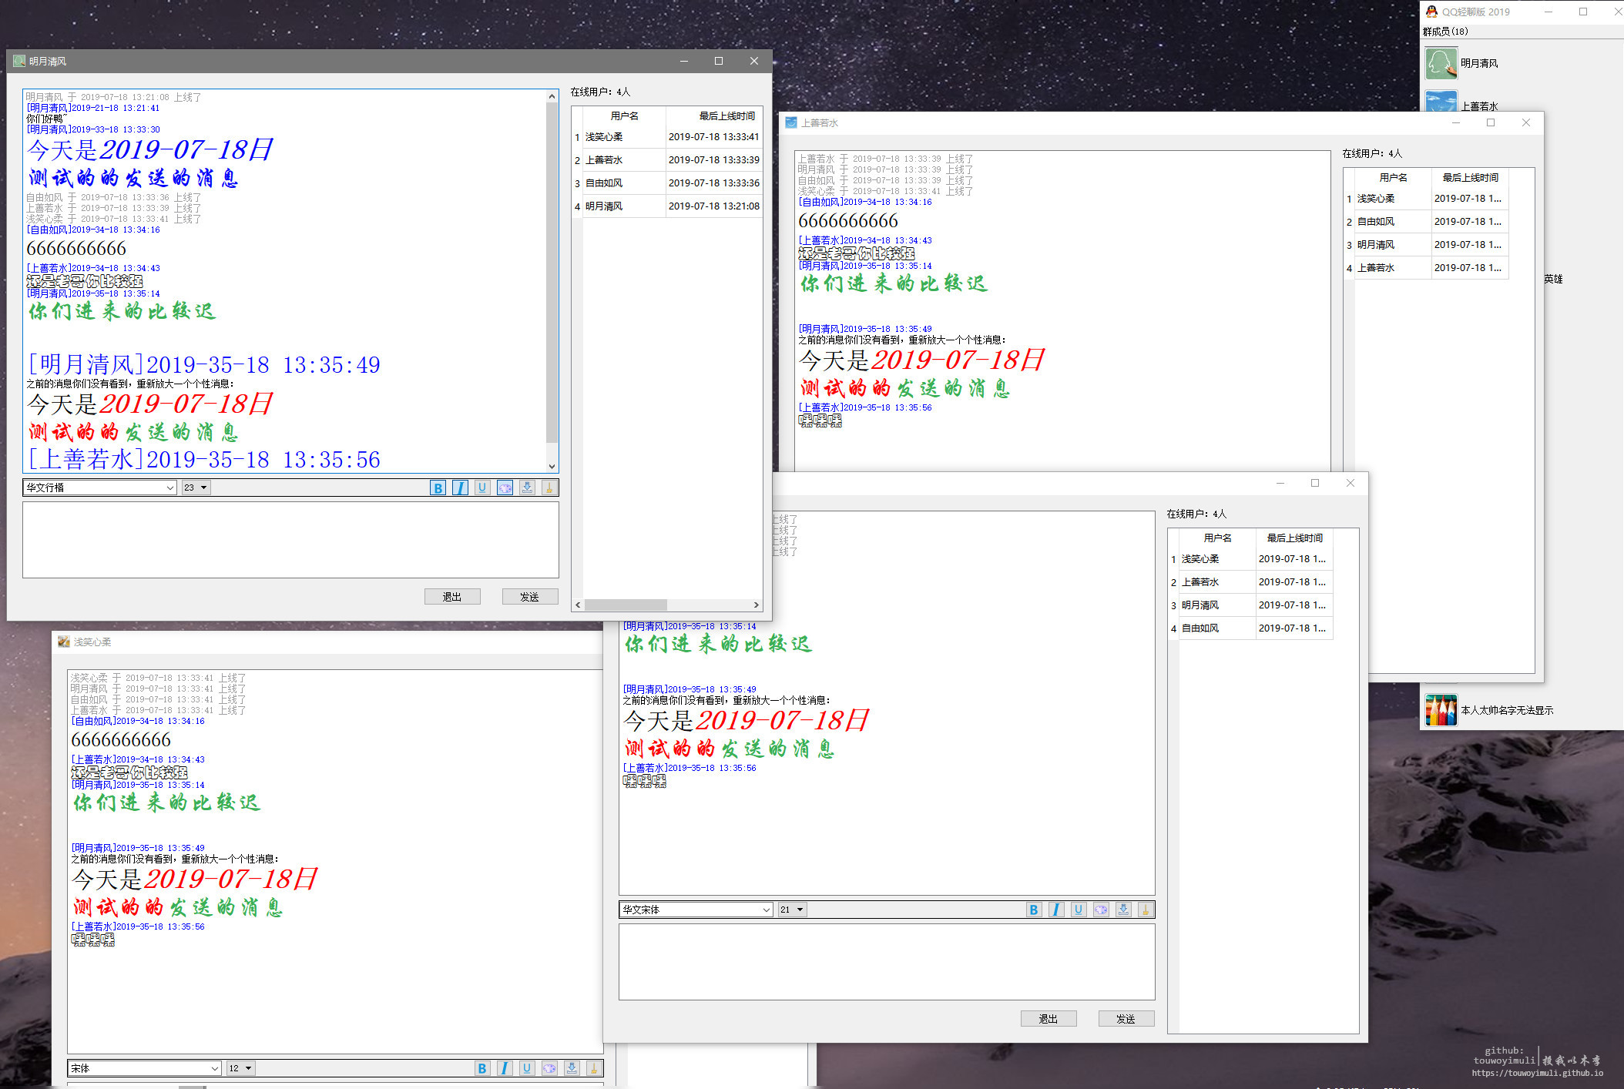Click broom clear icon beside 华文宋体 toolbar
This screenshot has width=1624, height=1089.
[1146, 910]
